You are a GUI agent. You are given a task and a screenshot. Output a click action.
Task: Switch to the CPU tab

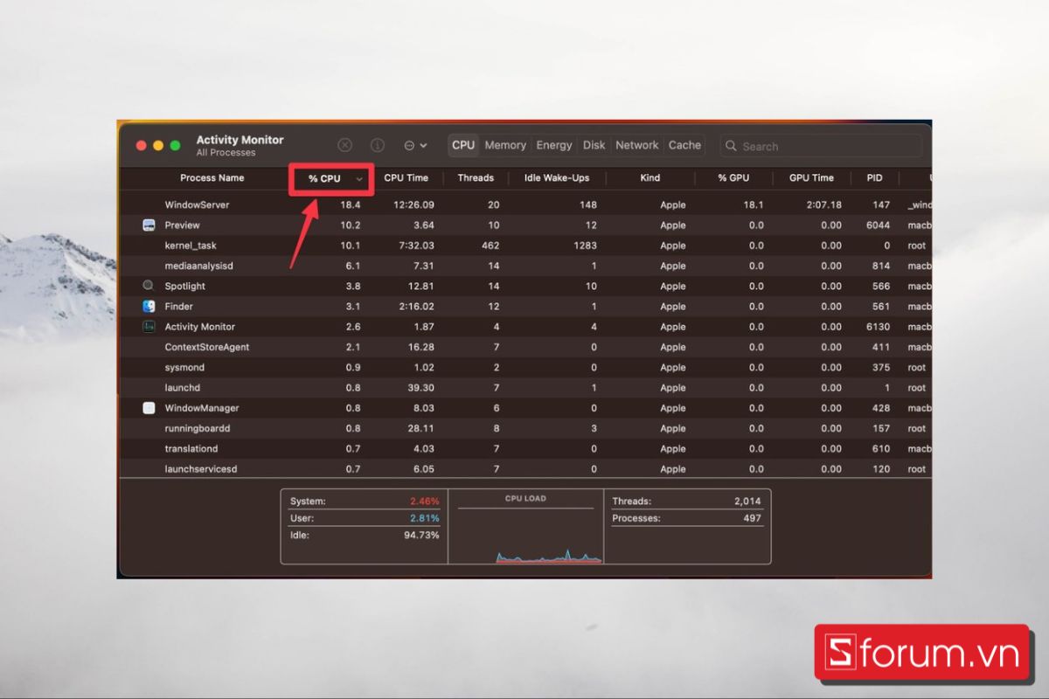click(463, 145)
